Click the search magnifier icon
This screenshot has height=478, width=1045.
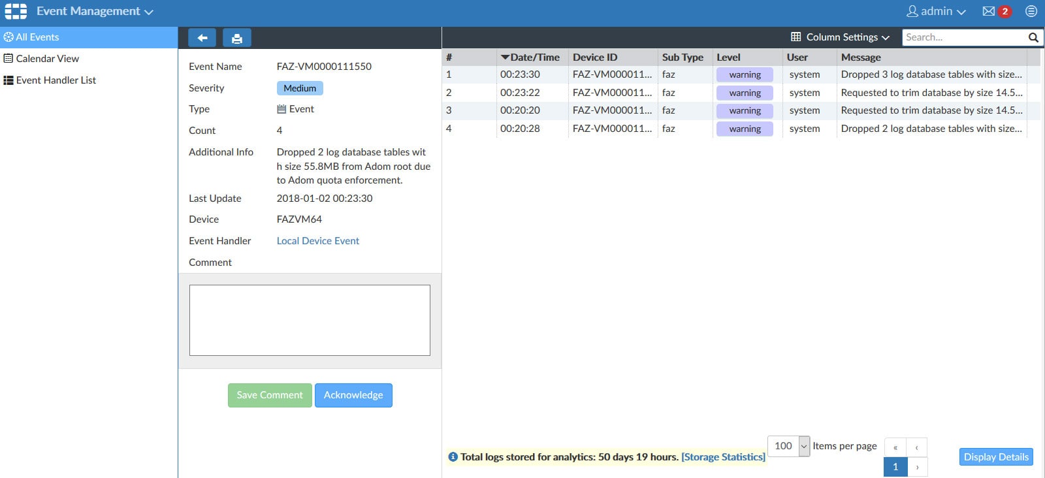coord(1033,37)
